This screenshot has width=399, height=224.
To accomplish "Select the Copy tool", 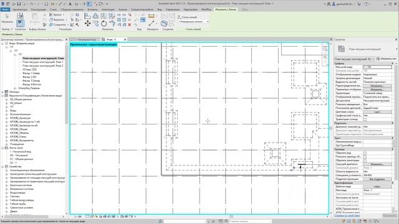I will [x=95, y=24].
